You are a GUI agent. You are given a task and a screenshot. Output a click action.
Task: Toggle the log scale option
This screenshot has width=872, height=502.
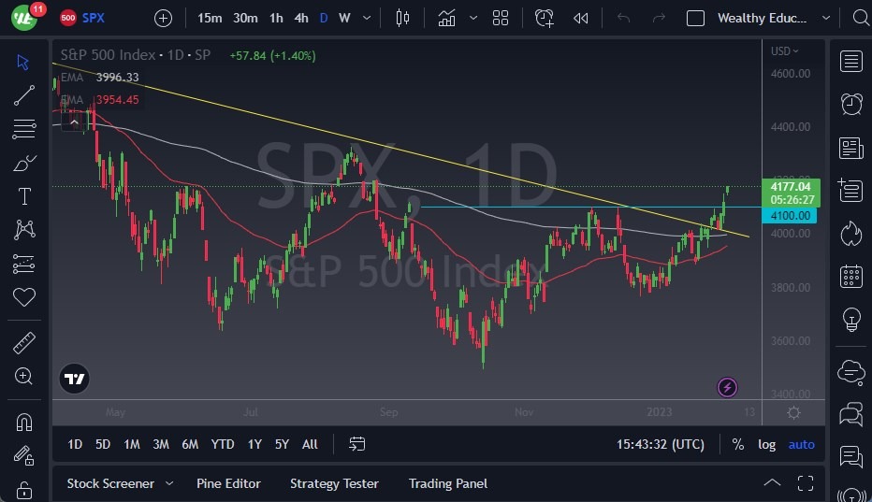pos(766,444)
